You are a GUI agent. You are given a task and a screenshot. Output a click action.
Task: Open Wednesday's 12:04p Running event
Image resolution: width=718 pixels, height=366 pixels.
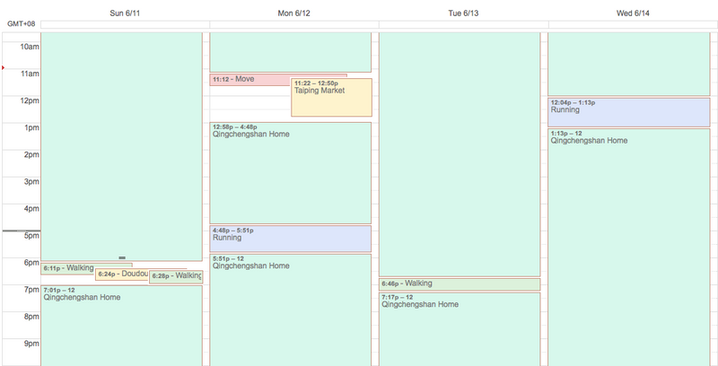tap(631, 112)
